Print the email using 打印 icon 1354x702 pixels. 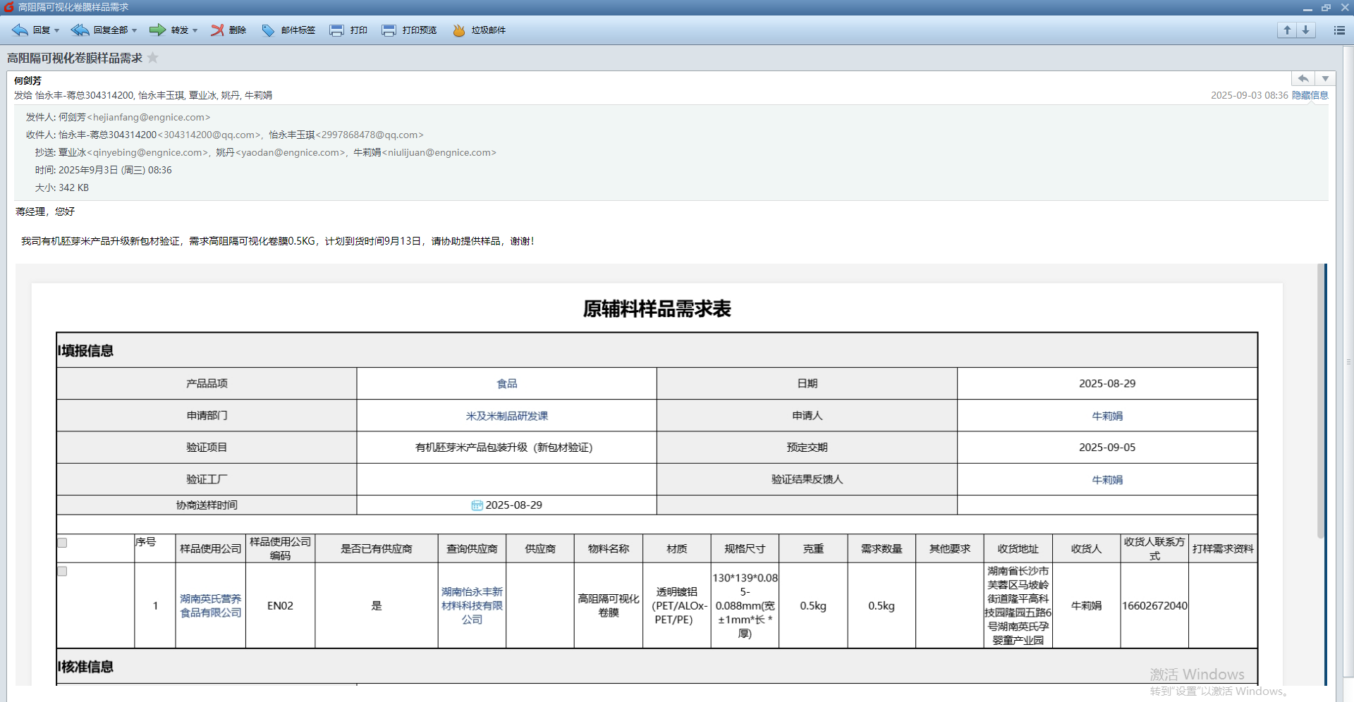tap(337, 30)
